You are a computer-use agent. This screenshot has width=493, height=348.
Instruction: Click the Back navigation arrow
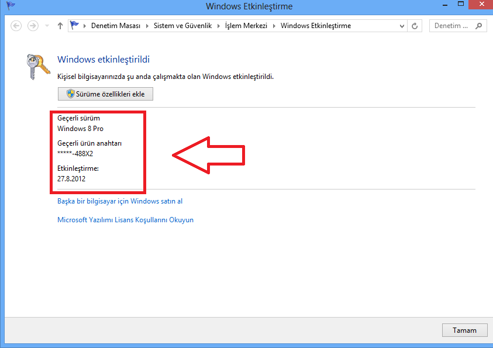click(x=16, y=26)
